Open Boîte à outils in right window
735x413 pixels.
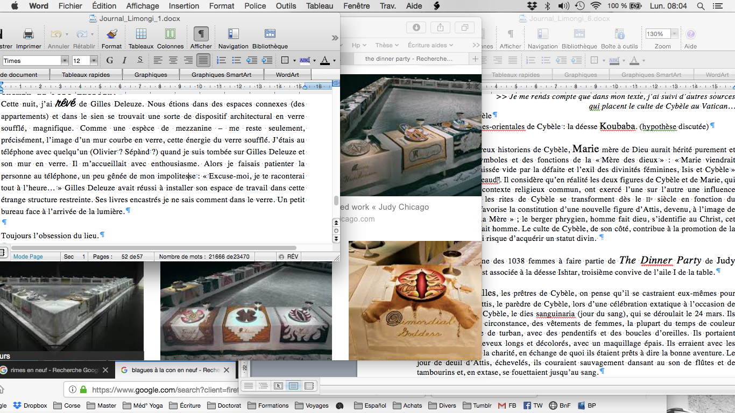[619, 35]
